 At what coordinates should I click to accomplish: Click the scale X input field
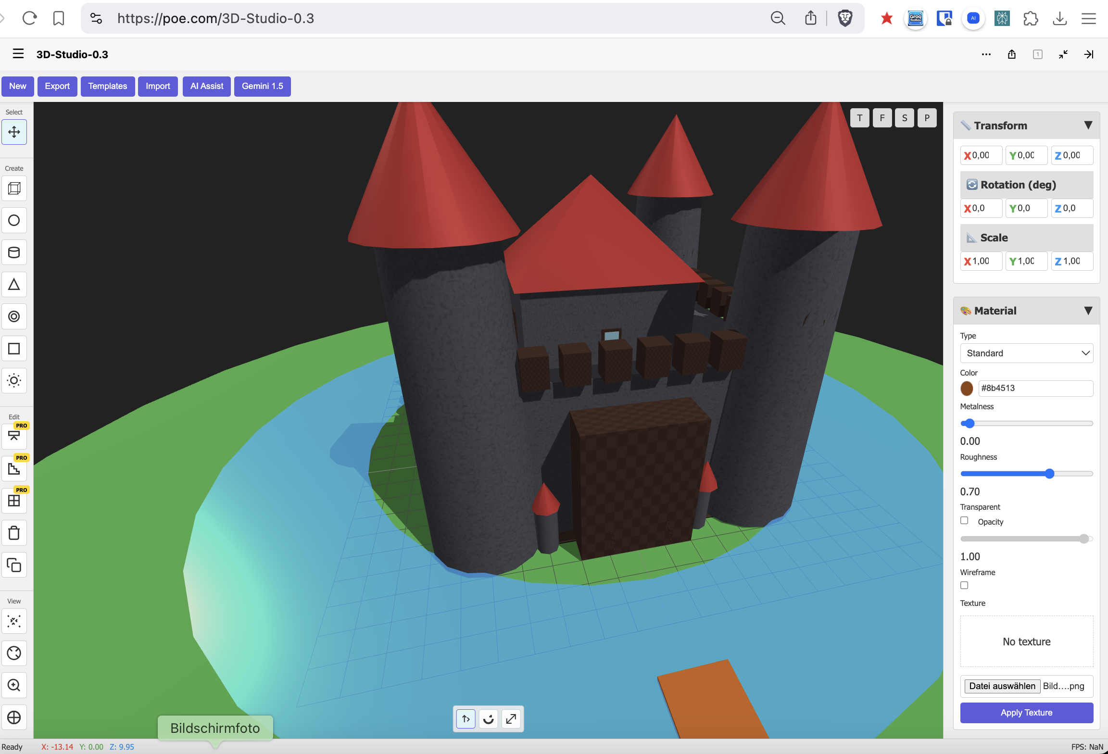click(x=982, y=261)
